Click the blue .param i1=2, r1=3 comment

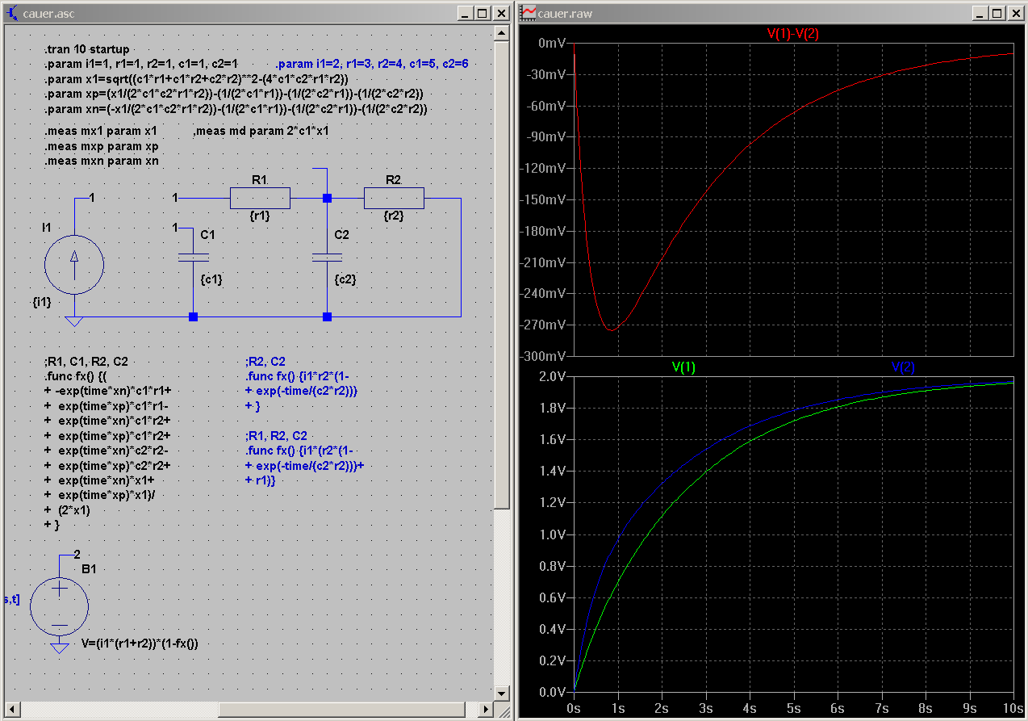[372, 64]
